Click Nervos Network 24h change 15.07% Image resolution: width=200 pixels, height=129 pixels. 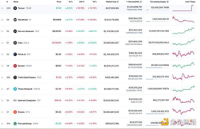pyautogui.click(x=80, y=31)
